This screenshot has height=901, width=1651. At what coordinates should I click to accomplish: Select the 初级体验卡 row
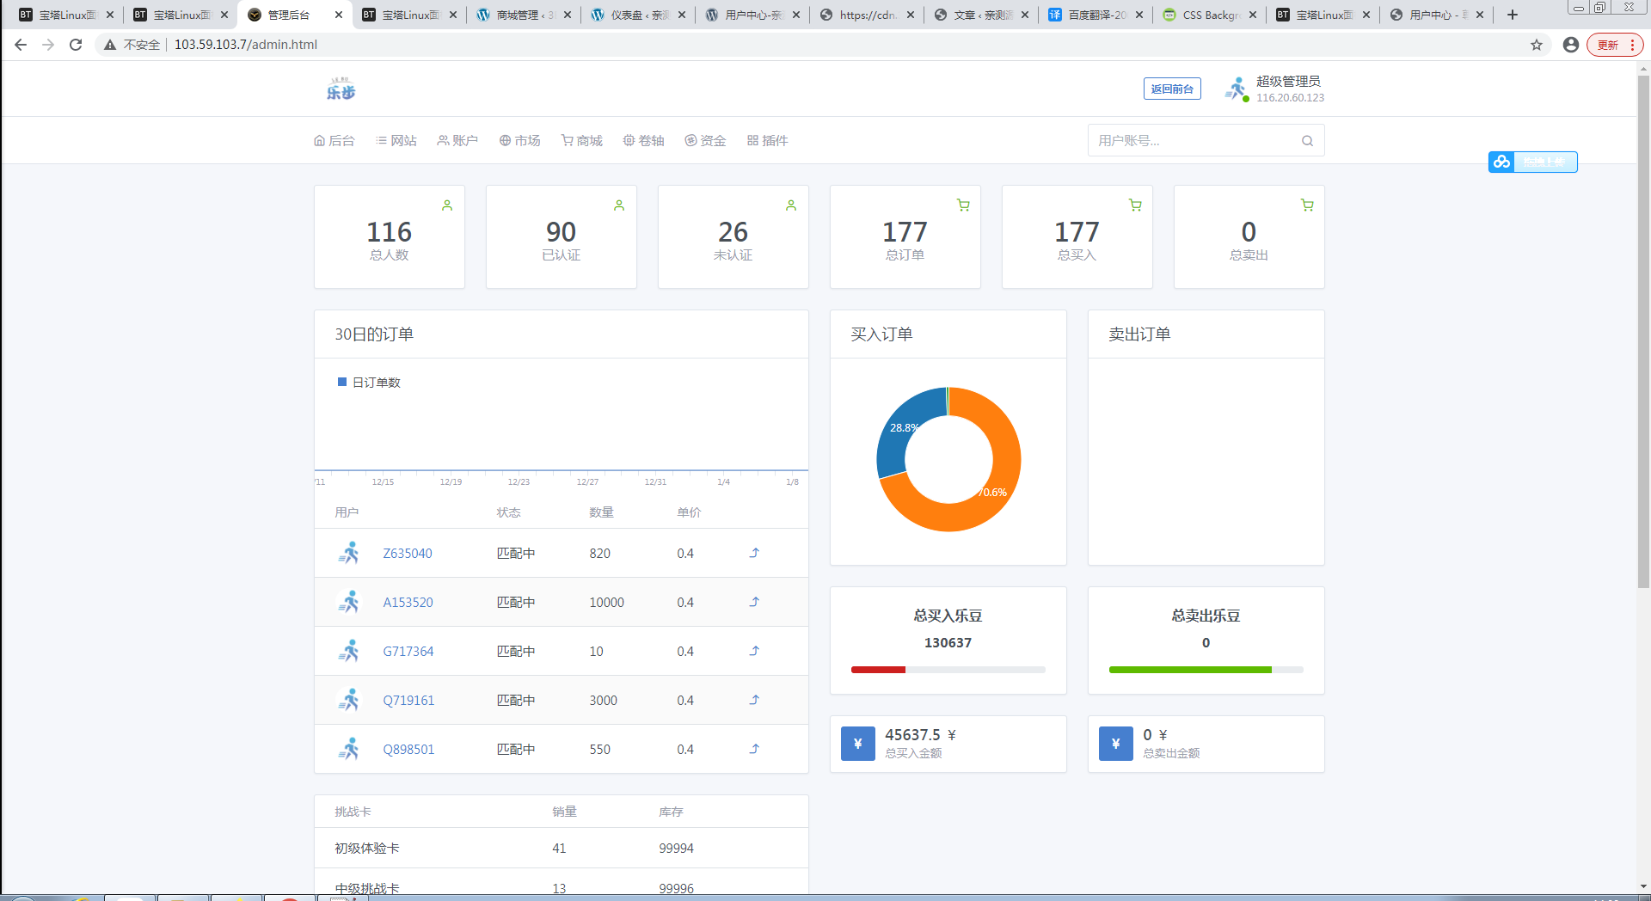562,848
